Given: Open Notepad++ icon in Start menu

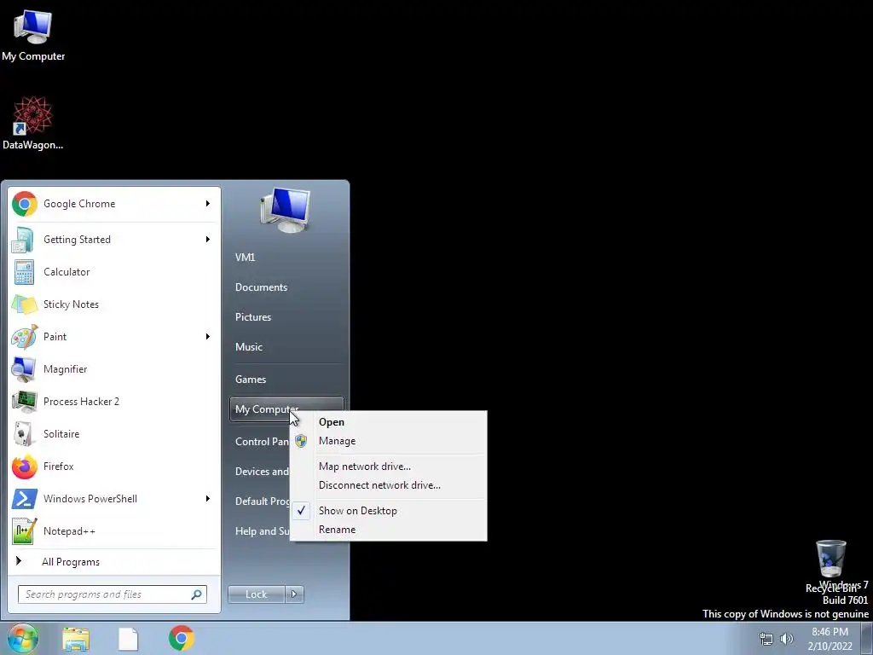Looking at the screenshot, I should [25, 530].
